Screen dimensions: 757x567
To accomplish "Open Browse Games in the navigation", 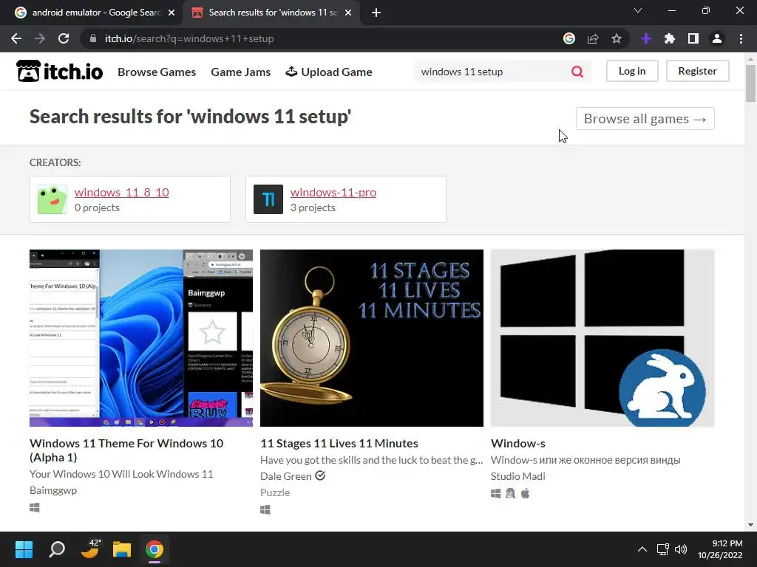I will tap(157, 72).
